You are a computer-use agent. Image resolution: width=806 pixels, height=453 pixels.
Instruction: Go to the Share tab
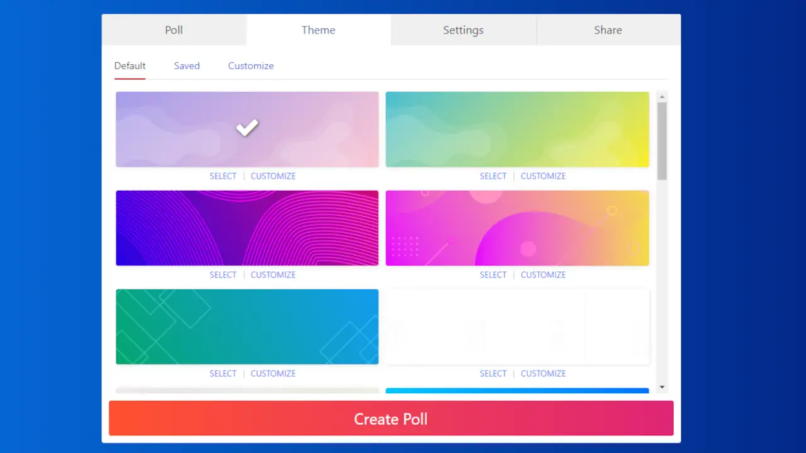pyautogui.click(x=607, y=30)
